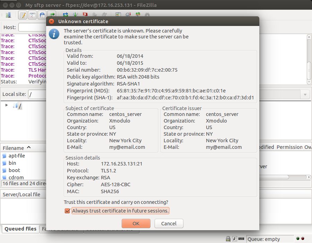
Task: Toggle the directory comparison icon
Action: 128,14
